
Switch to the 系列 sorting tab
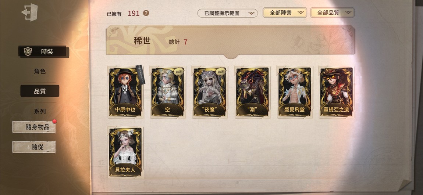click(x=40, y=112)
